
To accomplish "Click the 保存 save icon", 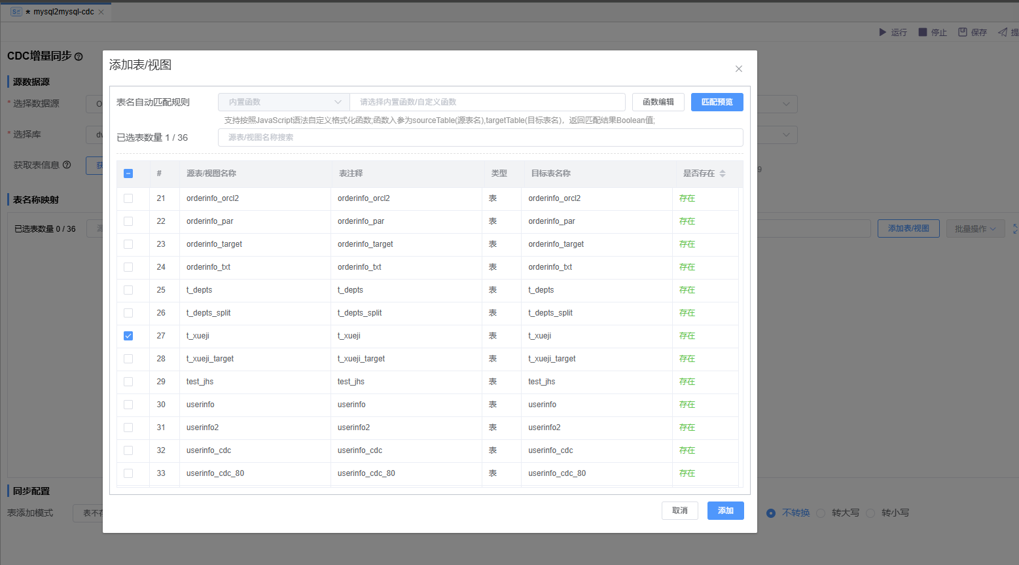I will [963, 32].
